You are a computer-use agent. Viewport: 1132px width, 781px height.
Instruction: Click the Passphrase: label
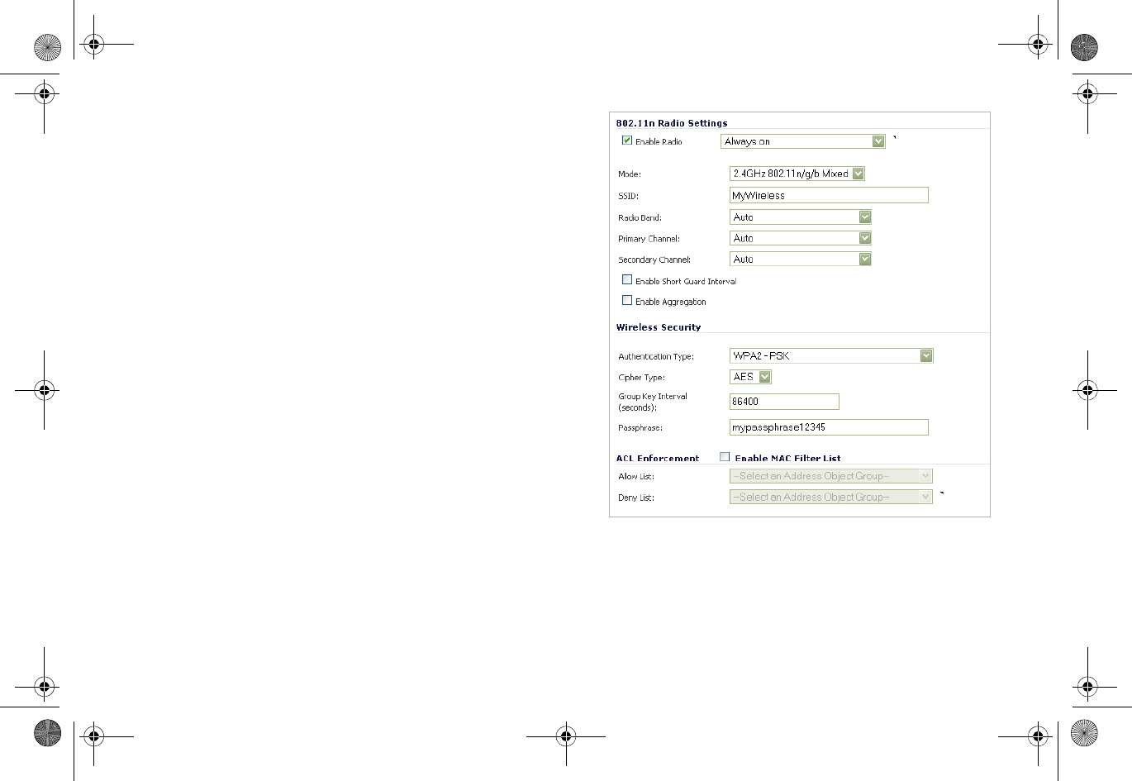[640, 428]
